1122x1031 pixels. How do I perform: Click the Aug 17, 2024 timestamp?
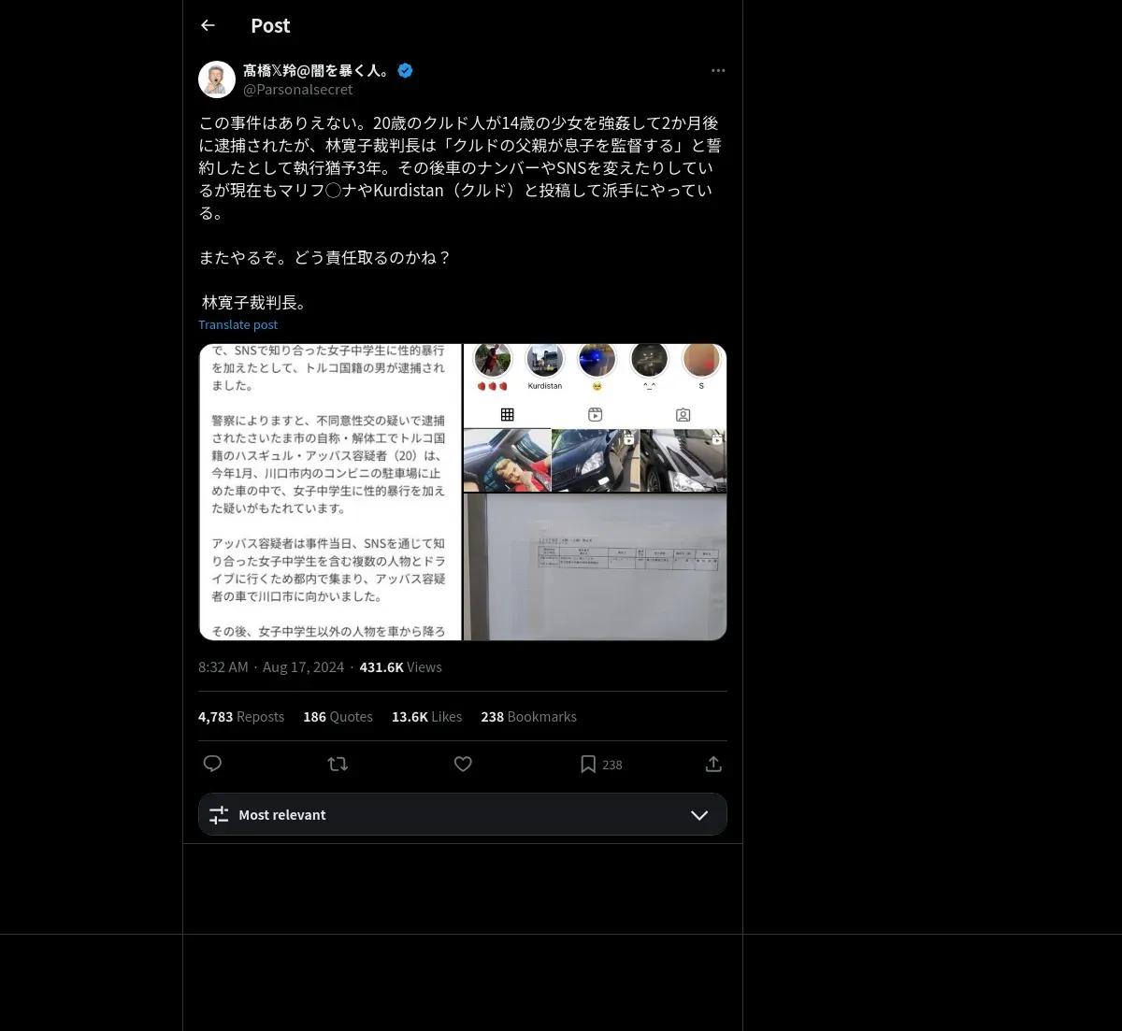pos(303,667)
